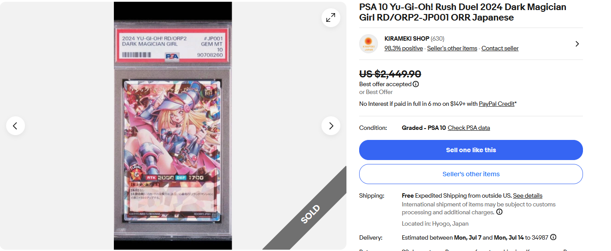
Task: Open the shipping See details link
Action: (527, 195)
